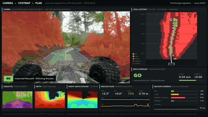The width and height of the screenshot is (208, 117).
Task: Click the footer note about pre-recorded FPV footage
Action: (99, 114)
